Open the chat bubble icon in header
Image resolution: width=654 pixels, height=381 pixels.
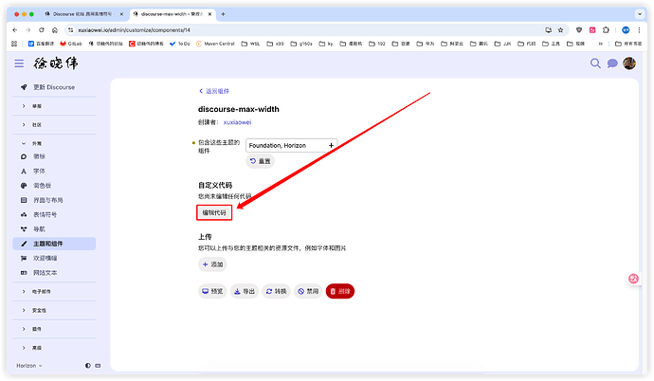[612, 63]
